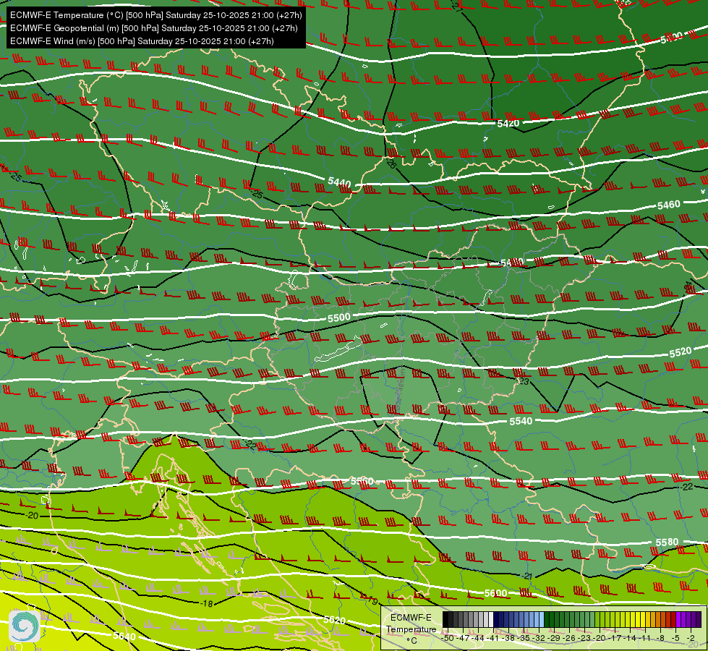
Task: Click the -50 value in the color legend
Action: coord(448,638)
